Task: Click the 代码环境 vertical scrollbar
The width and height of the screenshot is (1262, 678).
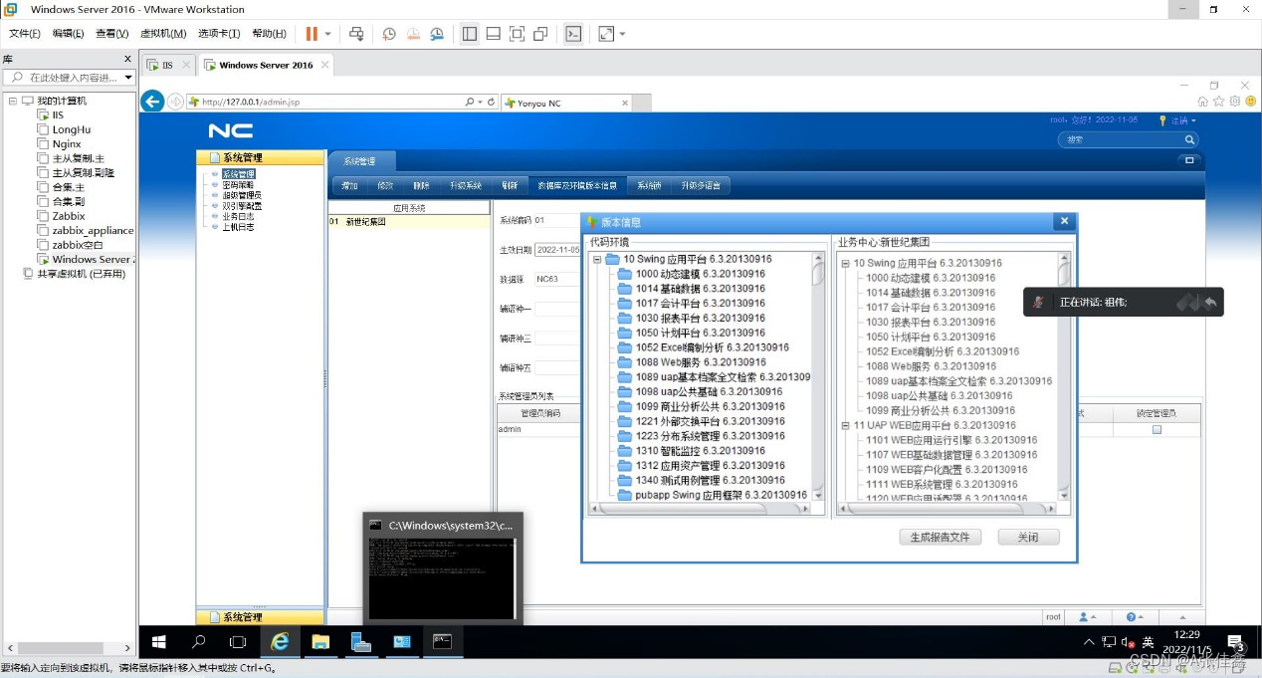Action: (x=818, y=376)
